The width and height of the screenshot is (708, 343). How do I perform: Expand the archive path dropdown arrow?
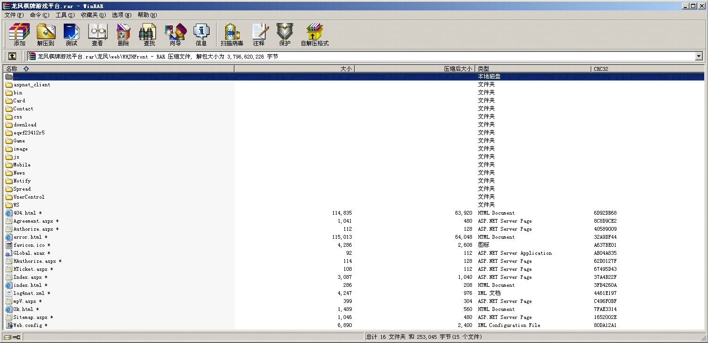point(699,57)
